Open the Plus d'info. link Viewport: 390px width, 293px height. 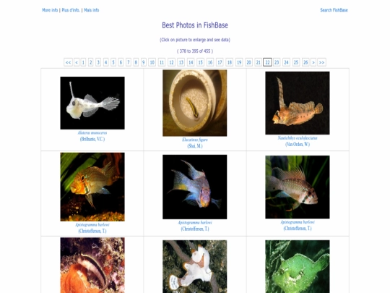pos(71,10)
